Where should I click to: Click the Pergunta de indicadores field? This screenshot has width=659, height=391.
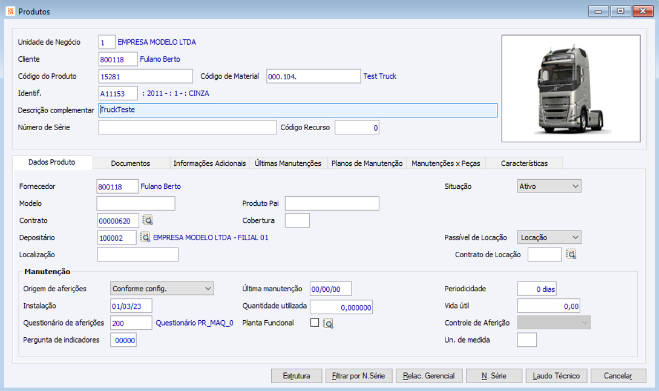pyautogui.click(x=123, y=340)
